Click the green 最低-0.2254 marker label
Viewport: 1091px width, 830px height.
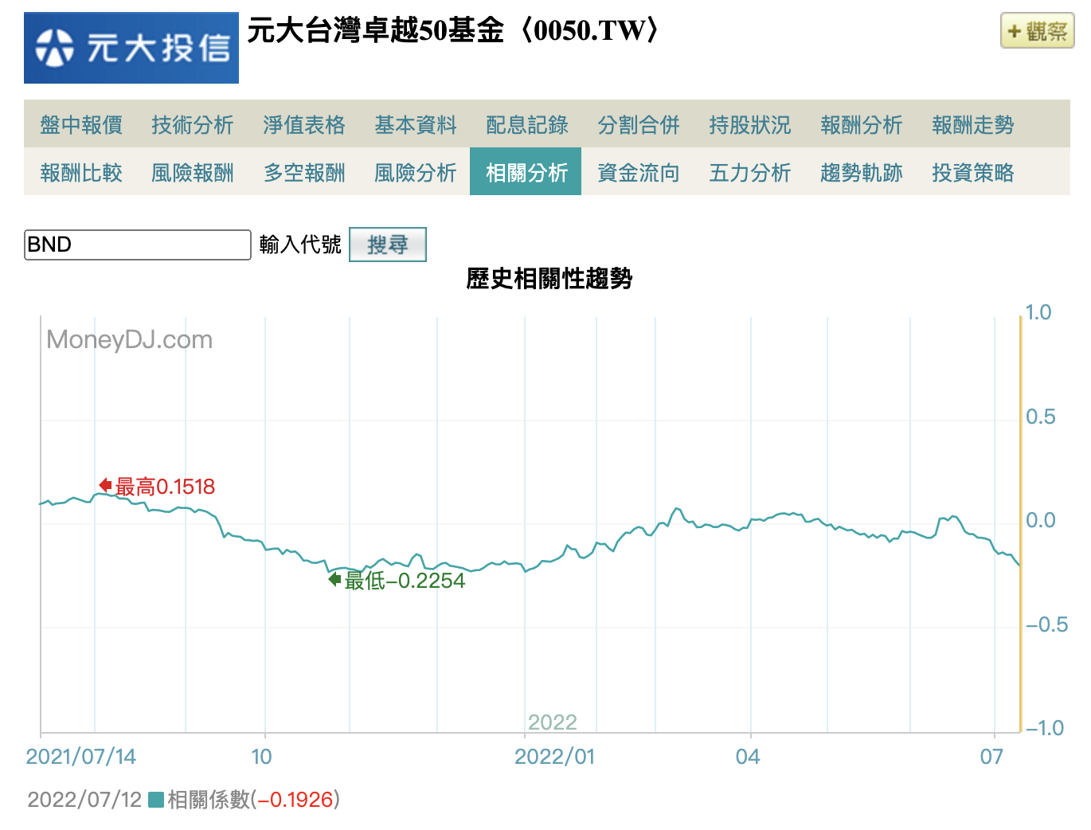(405, 581)
